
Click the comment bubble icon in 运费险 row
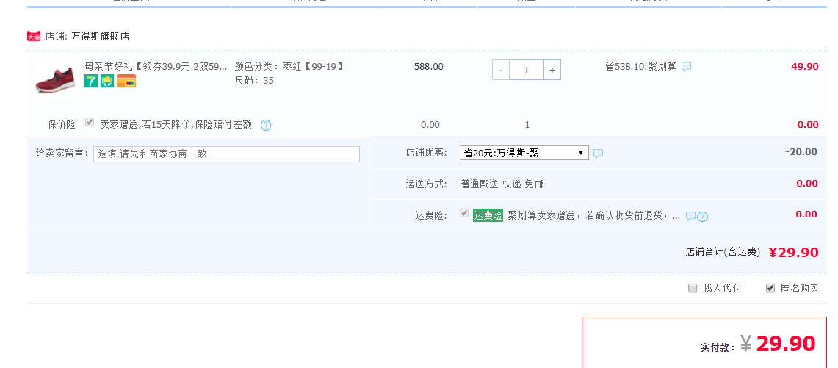[690, 216]
